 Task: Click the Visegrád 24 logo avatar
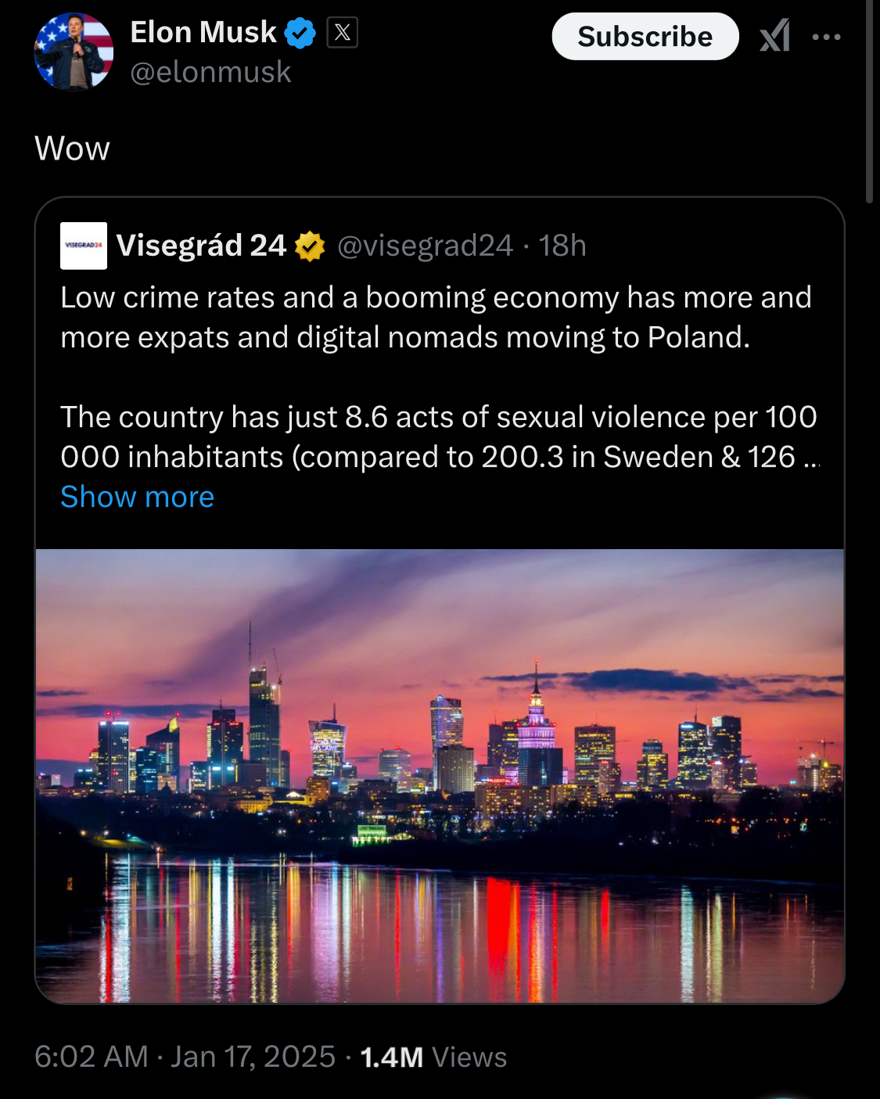(84, 246)
